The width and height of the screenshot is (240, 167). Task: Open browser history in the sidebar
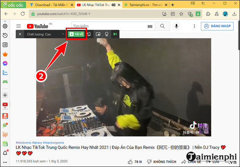[x=5, y=35]
